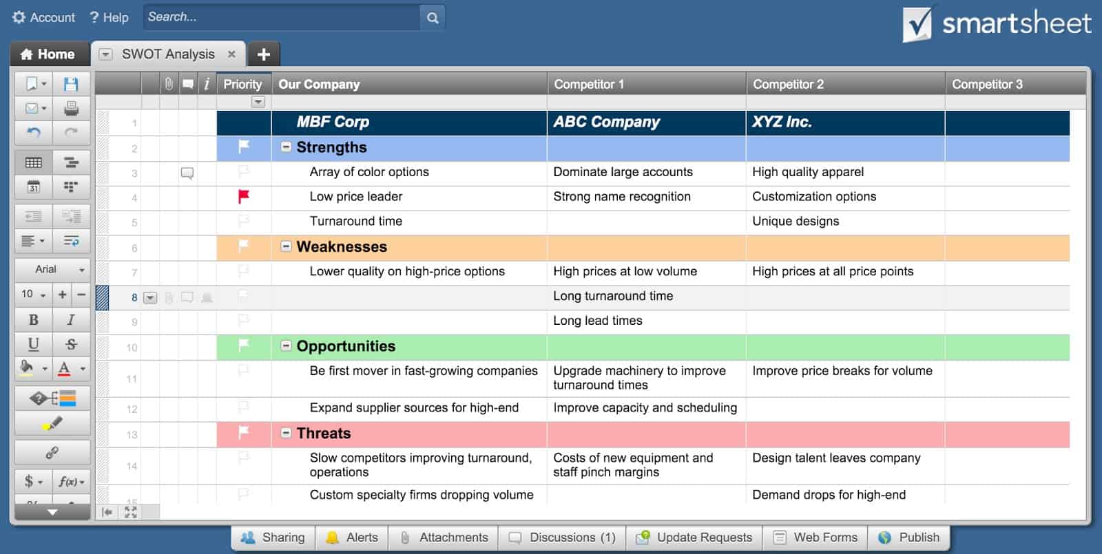Collapse the Strengths section
The width and height of the screenshot is (1102, 554).
click(286, 147)
